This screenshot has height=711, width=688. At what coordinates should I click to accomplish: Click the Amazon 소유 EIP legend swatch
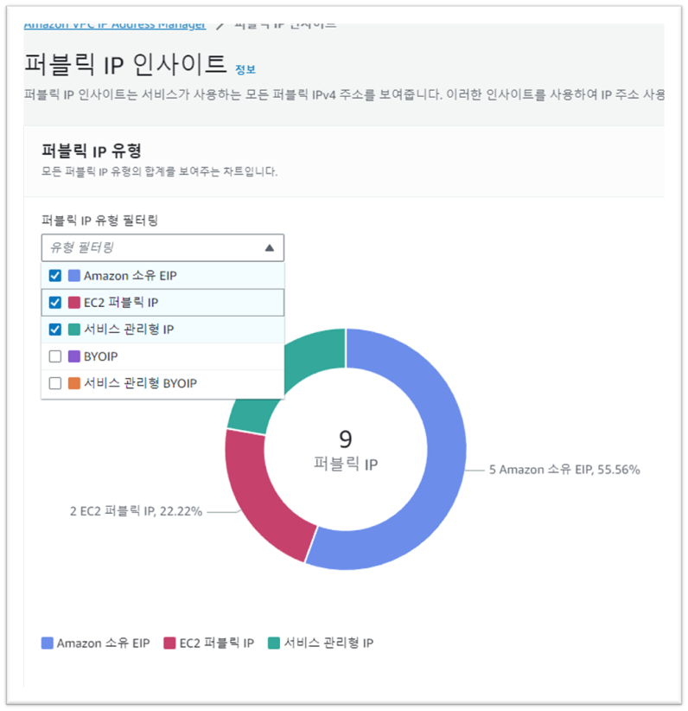point(48,643)
